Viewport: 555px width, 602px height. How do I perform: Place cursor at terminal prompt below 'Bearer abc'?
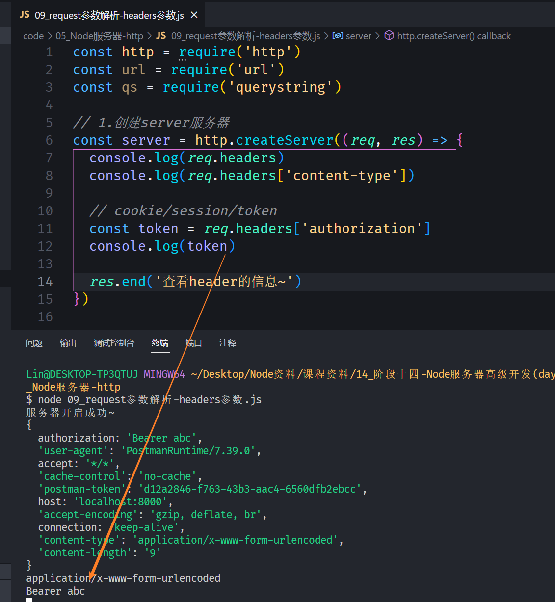click(x=29, y=600)
